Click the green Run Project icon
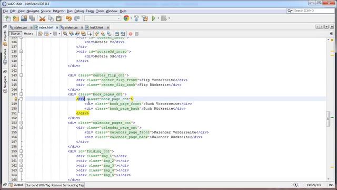Image resolution: width=337 pixels, height=190 pixels. (153, 18)
